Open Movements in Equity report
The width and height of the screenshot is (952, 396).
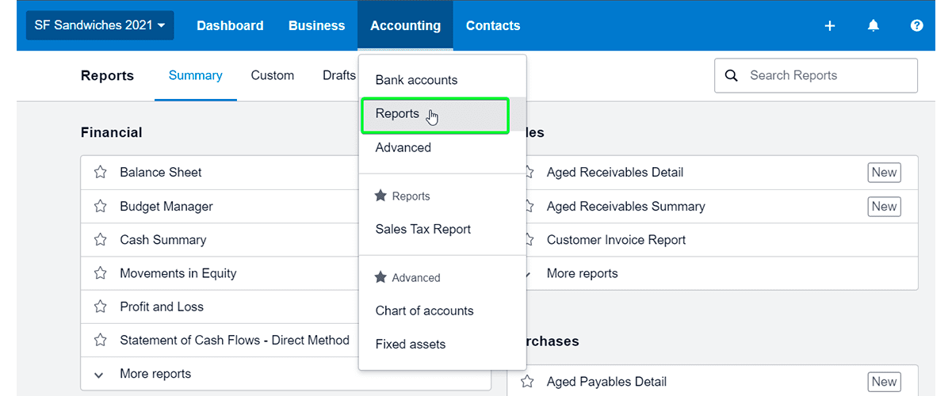click(178, 273)
